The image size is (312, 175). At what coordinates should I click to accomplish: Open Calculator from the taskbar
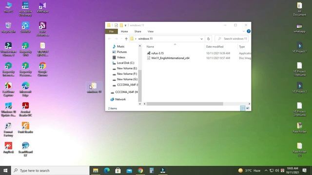[152, 171]
